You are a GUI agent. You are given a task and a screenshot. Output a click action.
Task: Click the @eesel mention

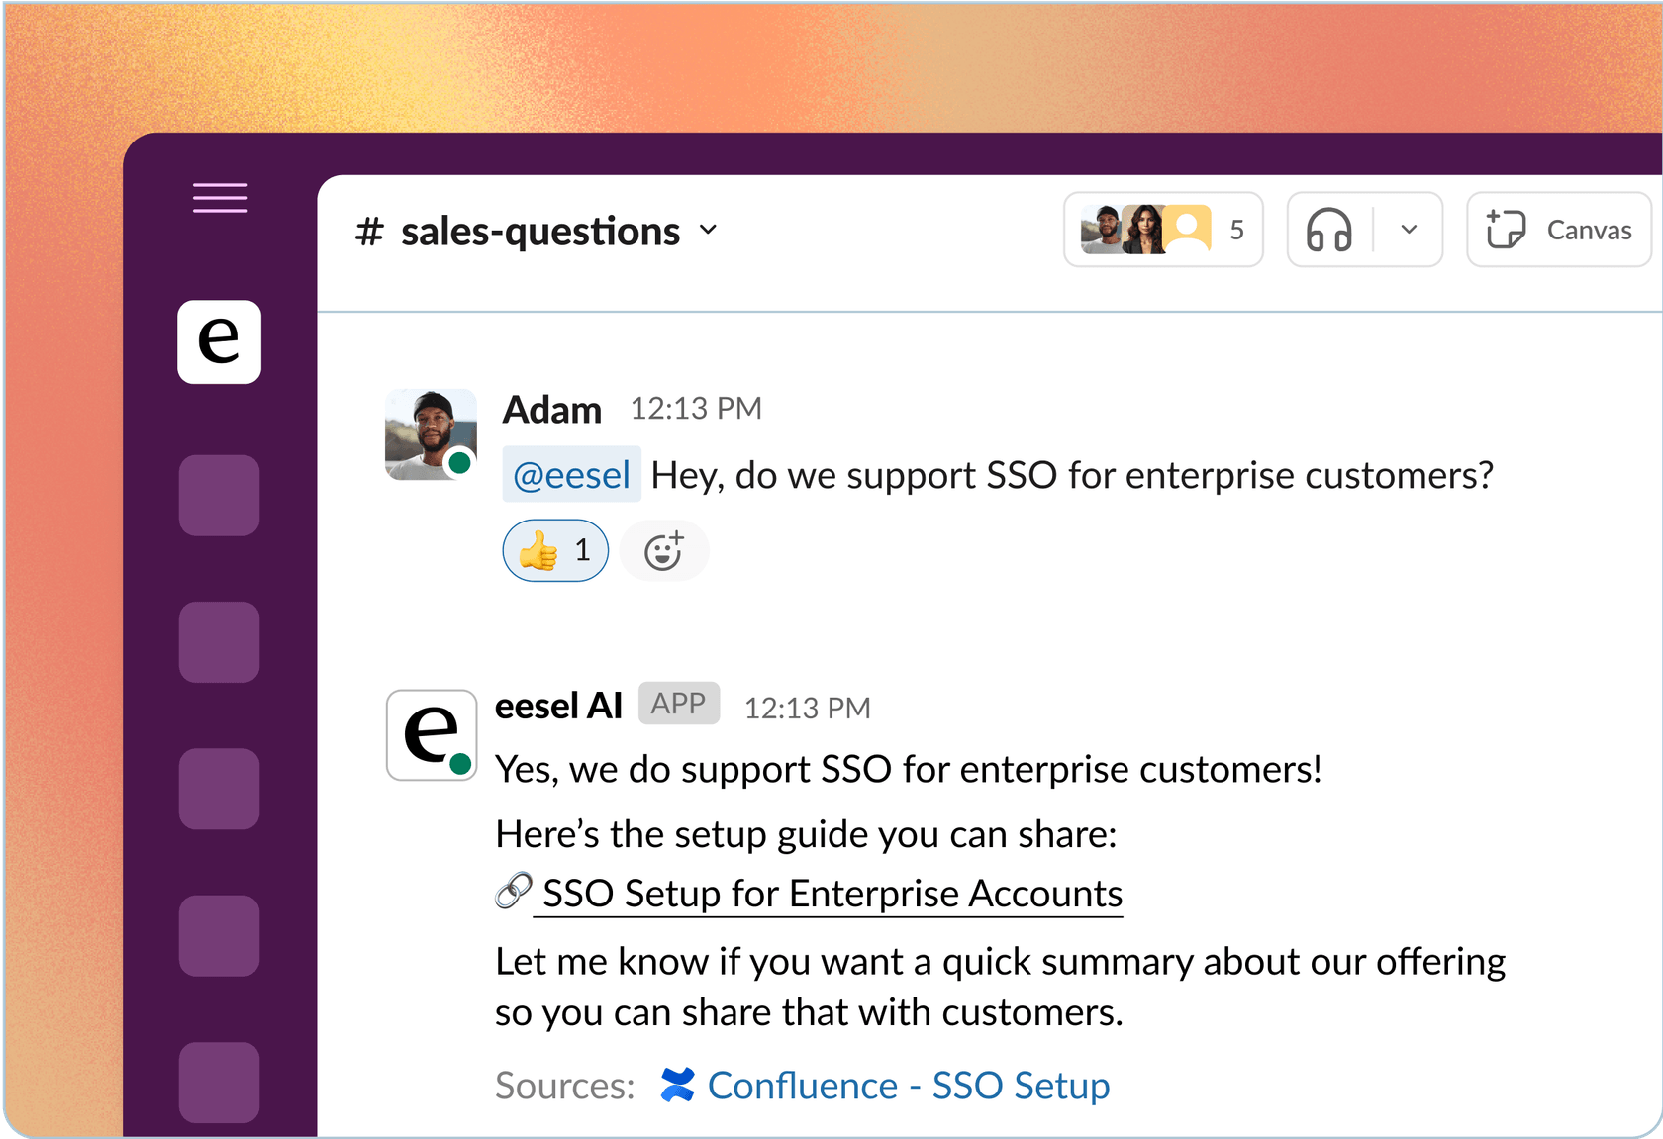point(571,475)
